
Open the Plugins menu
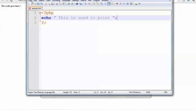96,1
